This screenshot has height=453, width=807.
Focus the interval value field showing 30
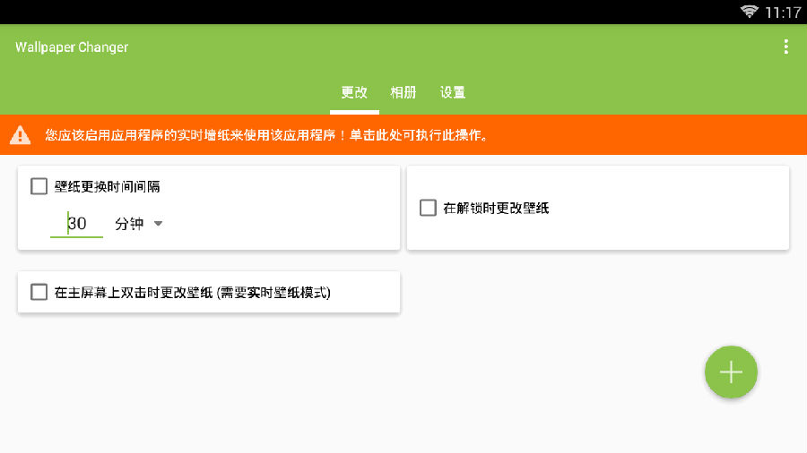coord(77,224)
